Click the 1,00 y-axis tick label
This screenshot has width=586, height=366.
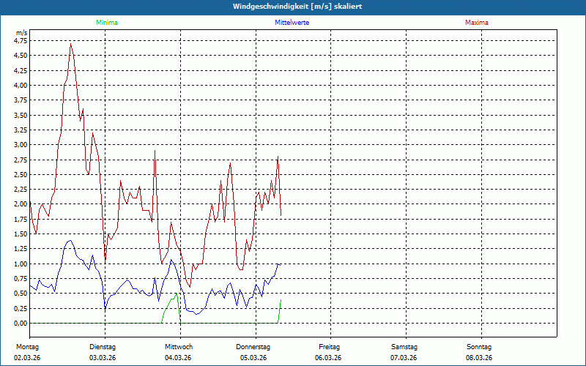pos(21,264)
